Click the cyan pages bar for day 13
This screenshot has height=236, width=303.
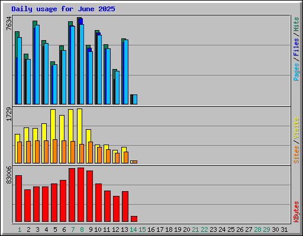coord(126,72)
